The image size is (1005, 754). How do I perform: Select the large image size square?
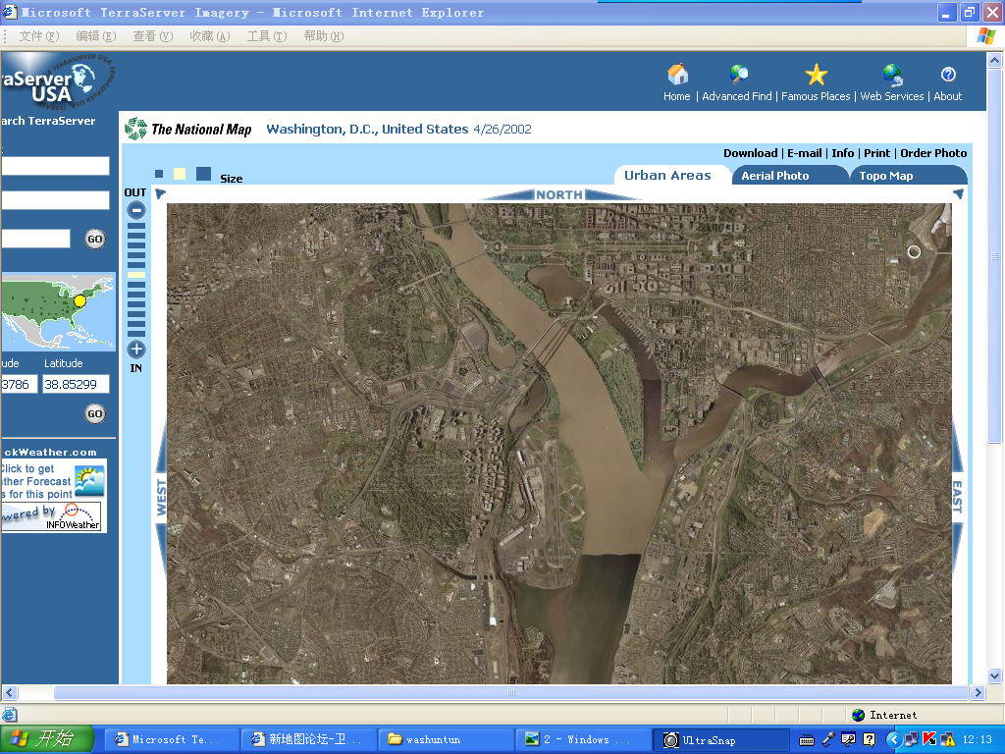tap(203, 174)
